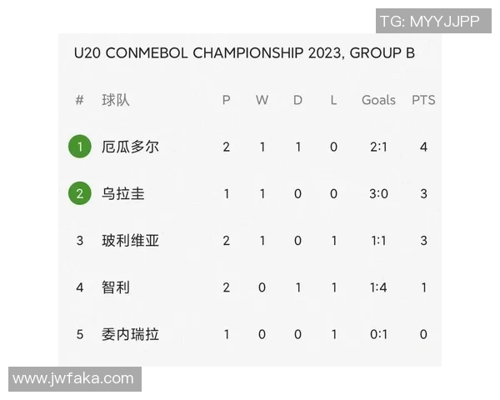Click the green rank 2 badge

coord(80,194)
